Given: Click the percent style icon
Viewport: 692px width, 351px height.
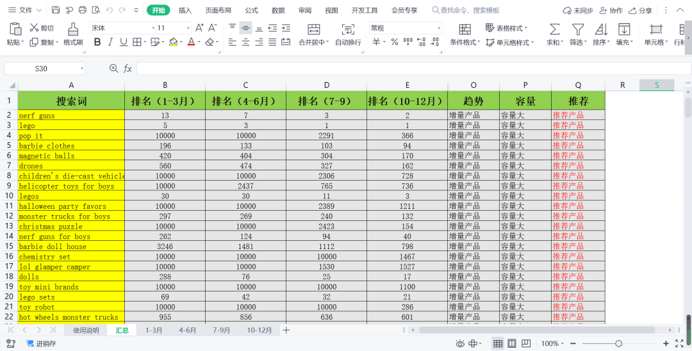Looking at the screenshot, I should 394,42.
